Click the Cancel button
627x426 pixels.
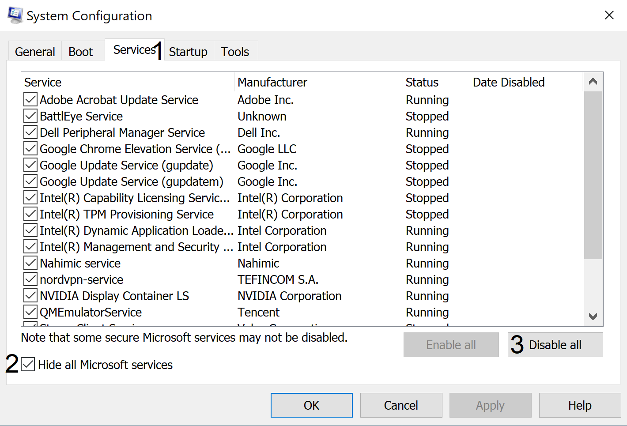click(x=401, y=405)
